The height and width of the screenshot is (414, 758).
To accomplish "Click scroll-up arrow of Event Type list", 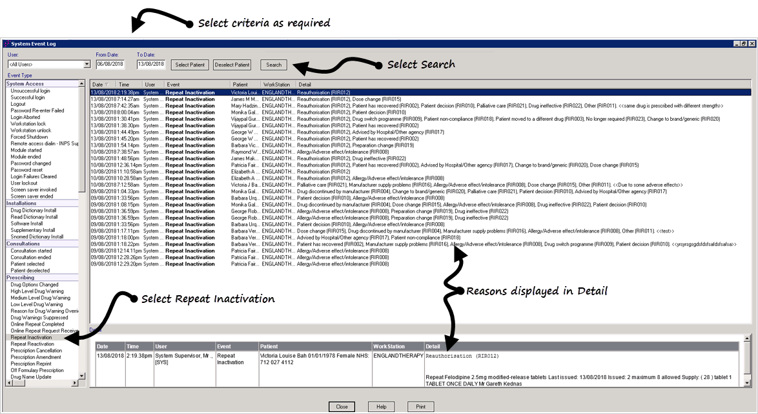I will 82,84.
